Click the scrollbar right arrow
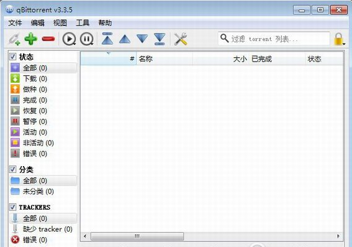Screen dimensions: 352x247 point(338,236)
